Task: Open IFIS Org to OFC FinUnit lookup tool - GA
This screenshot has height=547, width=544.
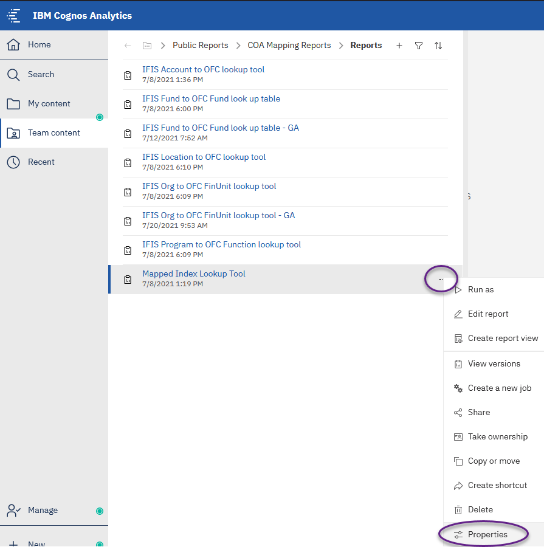Action: pos(218,216)
